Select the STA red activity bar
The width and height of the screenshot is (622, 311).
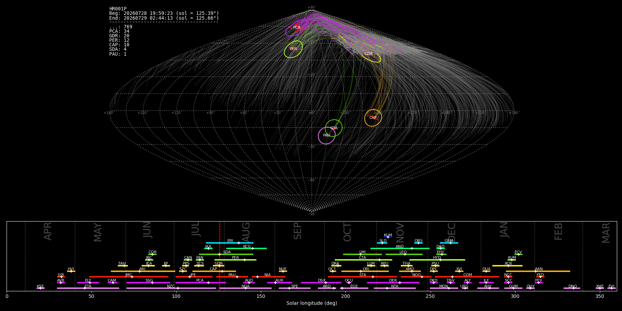point(362,277)
